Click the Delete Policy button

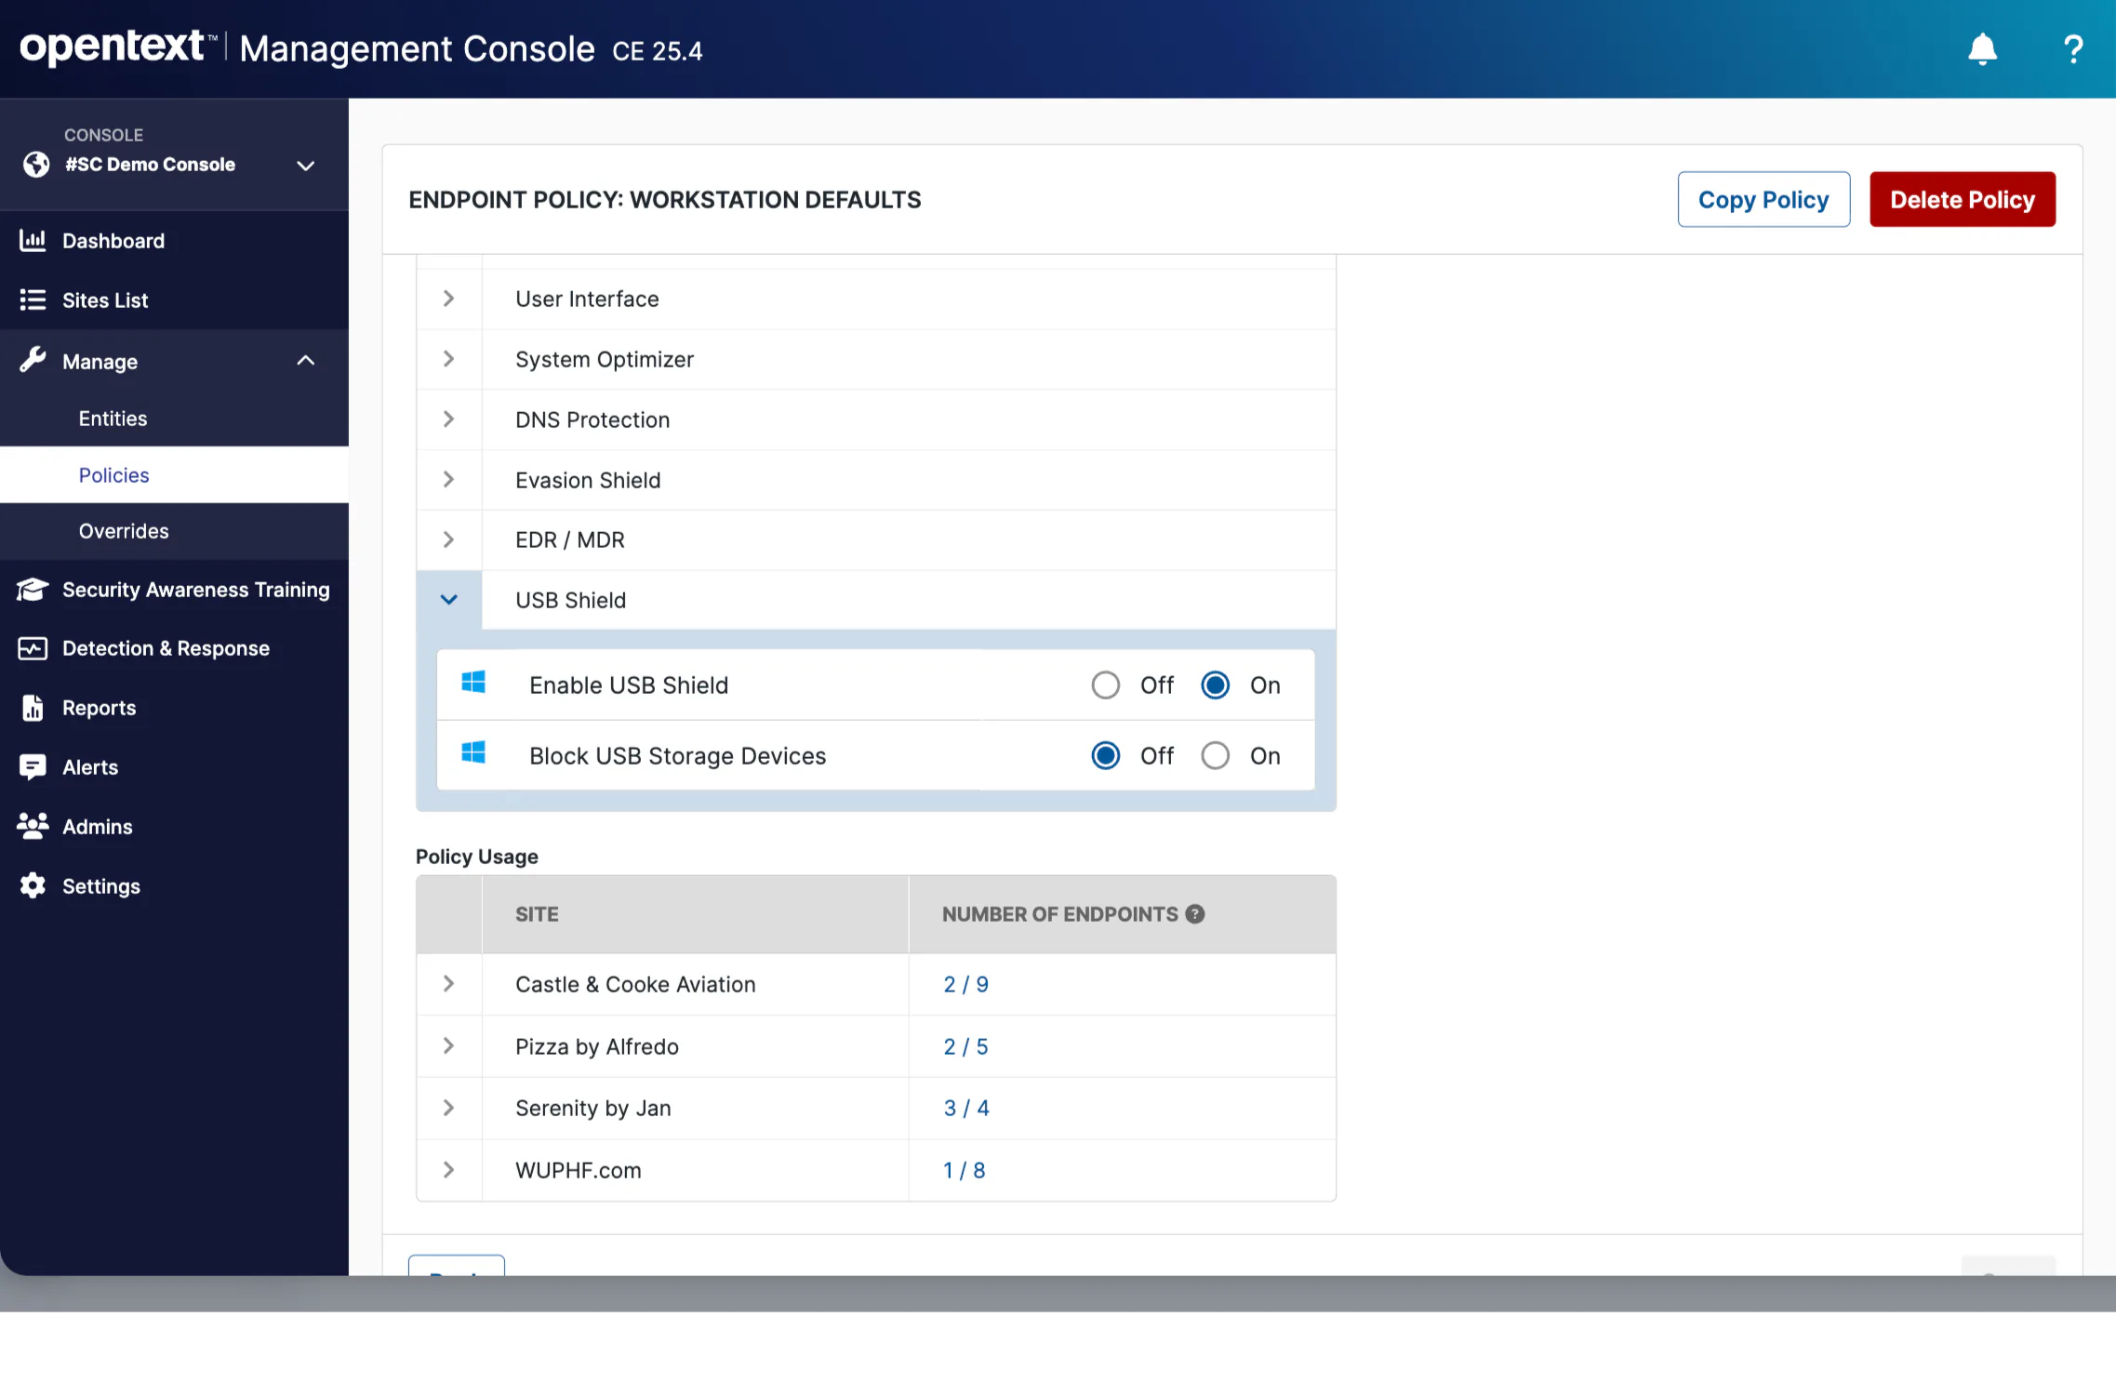[x=1963, y=199]
